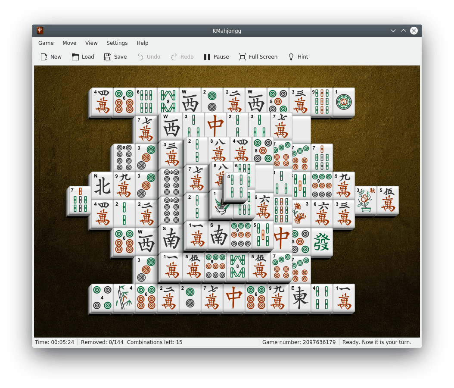This screenshot has height=388, width=454.
Task: Select the green dragon tile
Action: pyautogui.click(x=322, y=242)
